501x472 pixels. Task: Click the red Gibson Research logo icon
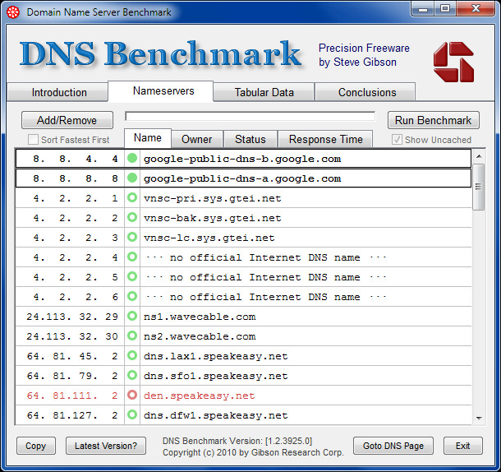[453, 62]
